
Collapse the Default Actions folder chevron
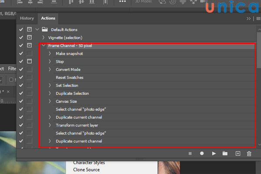click(37, 30)
